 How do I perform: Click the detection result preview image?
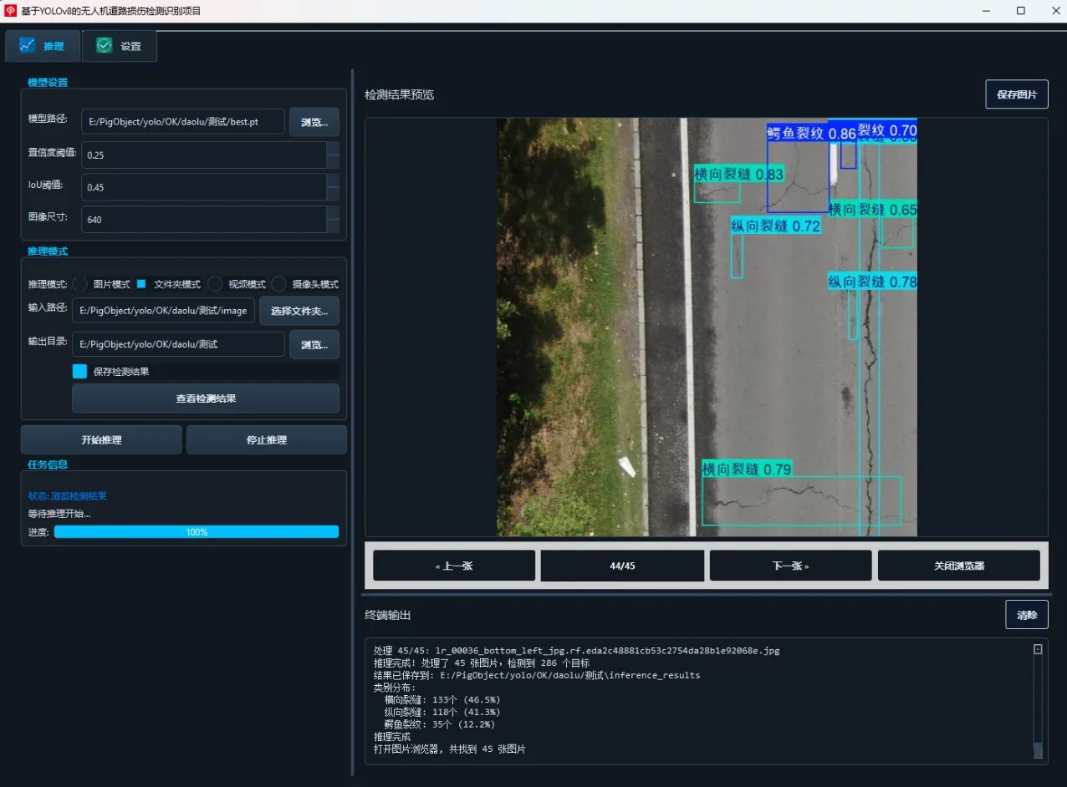coord(707,327)
